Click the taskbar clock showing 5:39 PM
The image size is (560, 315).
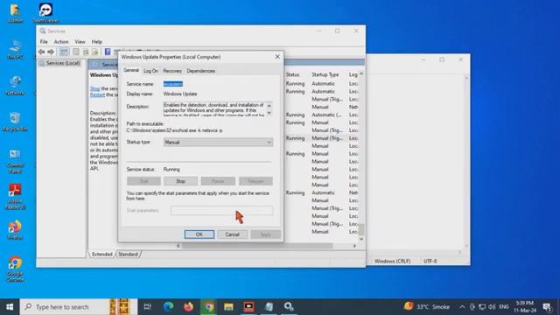click(525, 307)
